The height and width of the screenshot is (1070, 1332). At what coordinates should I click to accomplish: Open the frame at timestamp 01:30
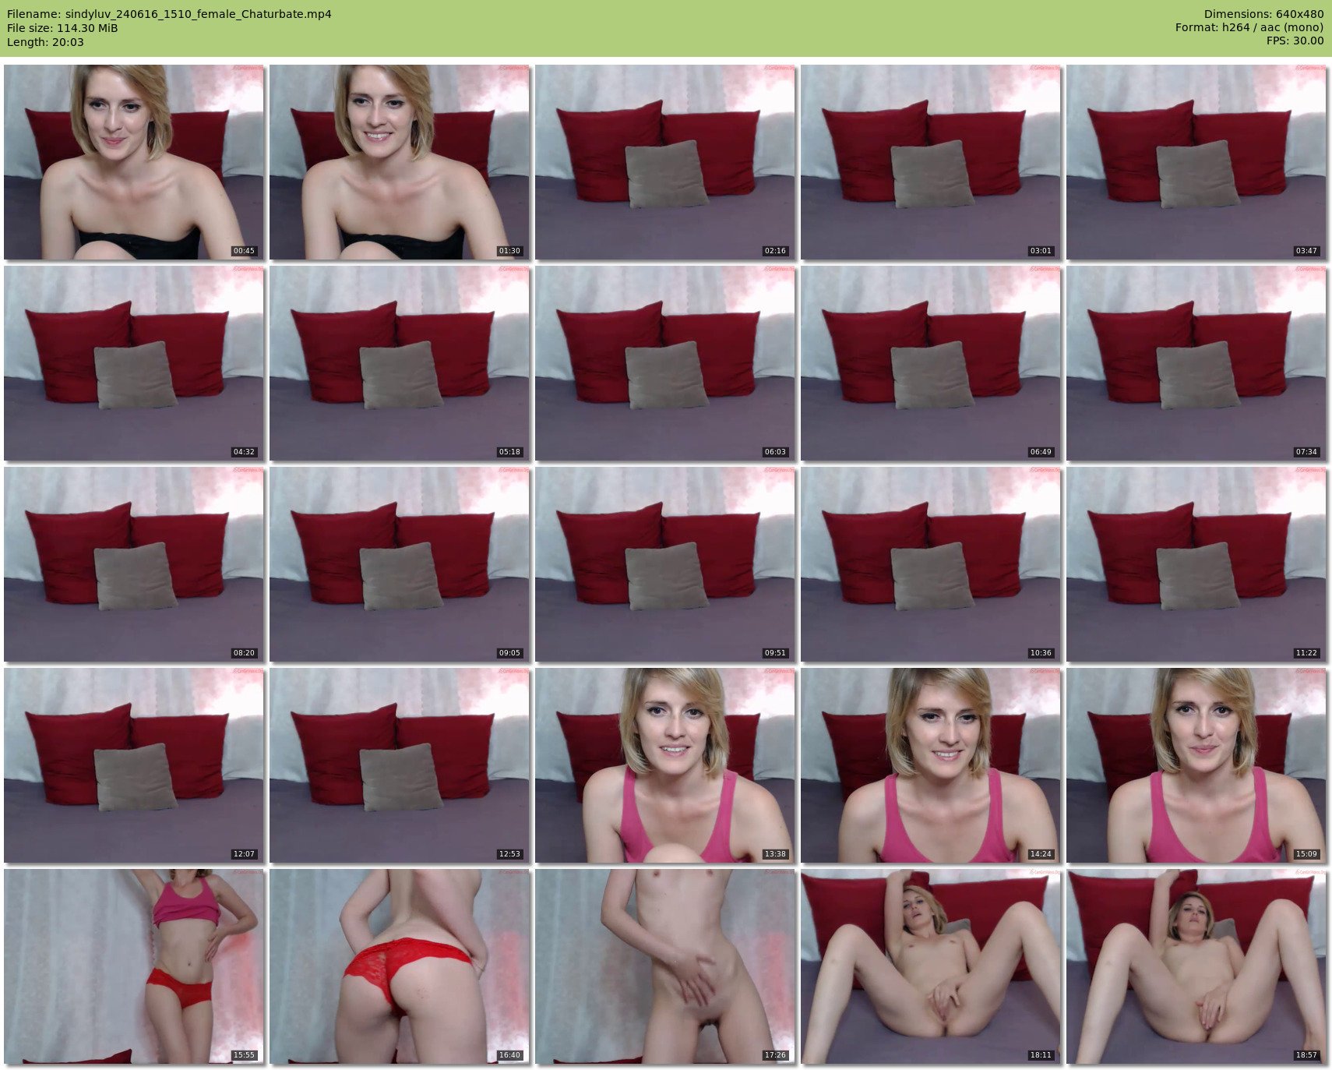pyautogui.click(x=400, y=162)
